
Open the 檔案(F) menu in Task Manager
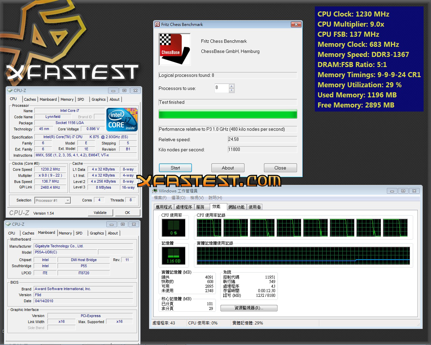pos(160,198)
